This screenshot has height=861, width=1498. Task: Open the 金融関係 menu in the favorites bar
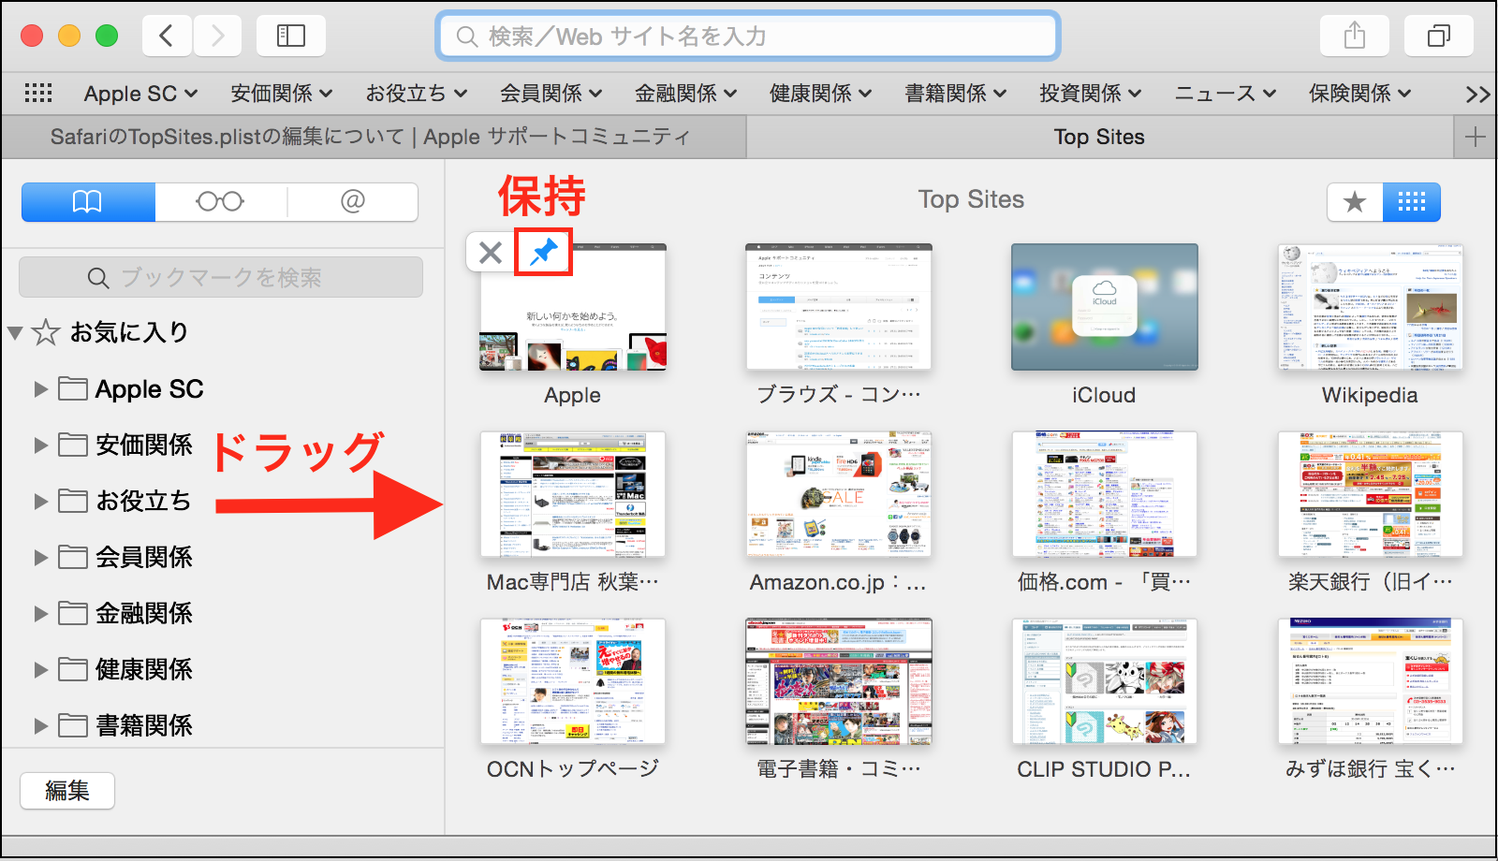(686, 94)
